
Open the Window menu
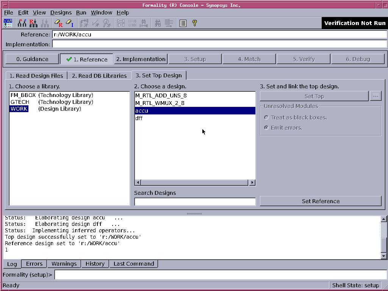[x=102, y=13]
